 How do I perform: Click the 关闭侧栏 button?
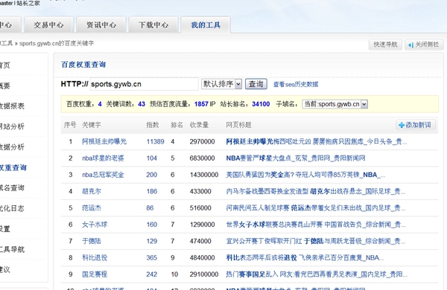tap(423, 45)
